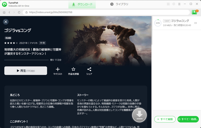The height and width of the screenshot is (128, 201).
Task: Pause the ゴジラvsコング download
Action: coord(196,23)
